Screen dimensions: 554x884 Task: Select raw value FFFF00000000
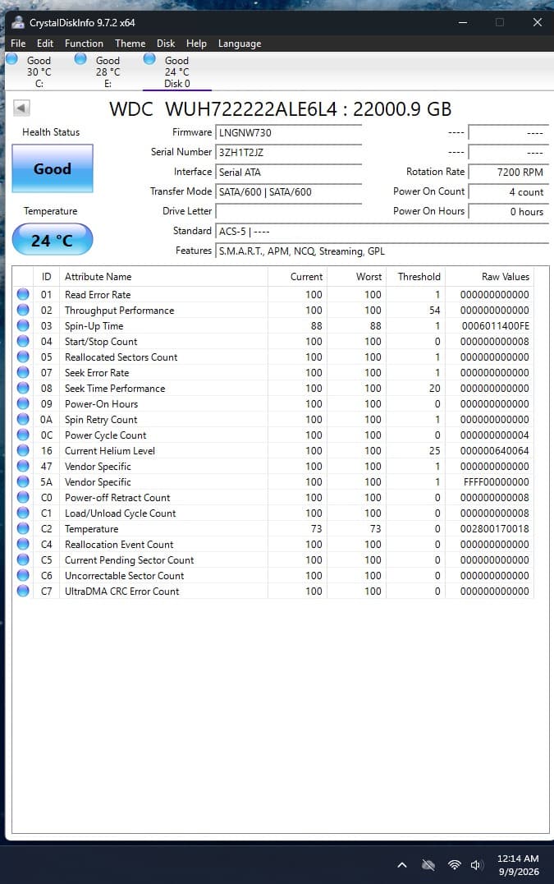click(x=497, y=482)
